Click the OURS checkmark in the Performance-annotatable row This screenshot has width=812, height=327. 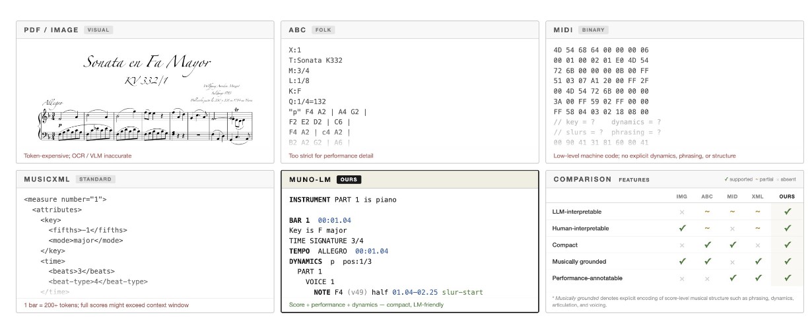point(787,278)
